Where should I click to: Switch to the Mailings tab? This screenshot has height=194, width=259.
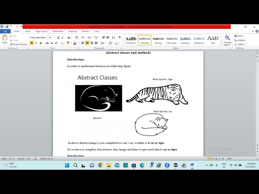tap(73, 31)
